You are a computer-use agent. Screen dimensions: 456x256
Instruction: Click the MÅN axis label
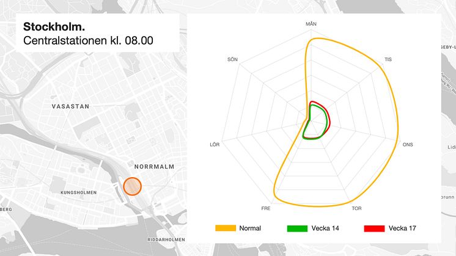tap(311, 24)
